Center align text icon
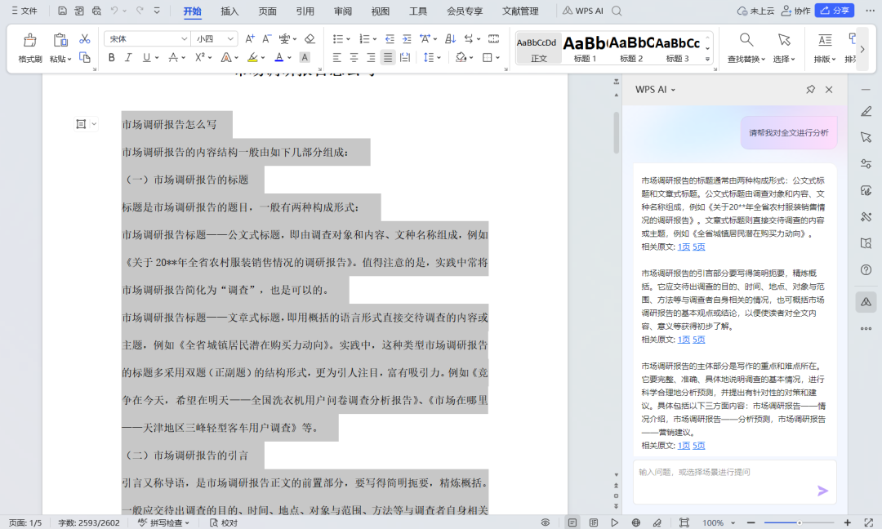Viewport: 882px width, 529px height. (354, 57)
